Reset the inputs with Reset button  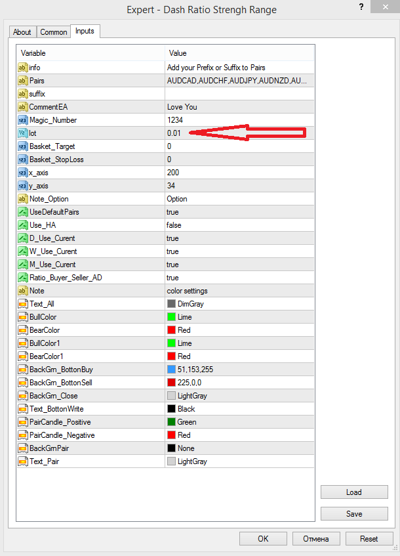(369, 539)
